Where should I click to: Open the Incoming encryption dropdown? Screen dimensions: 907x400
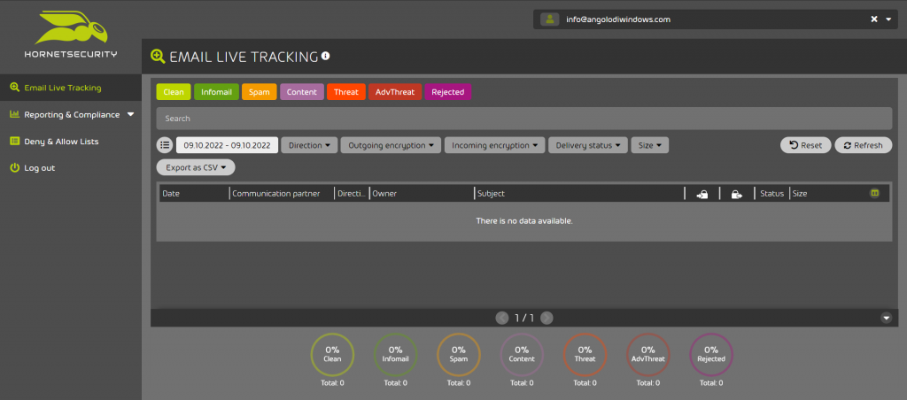pos(494,145)
